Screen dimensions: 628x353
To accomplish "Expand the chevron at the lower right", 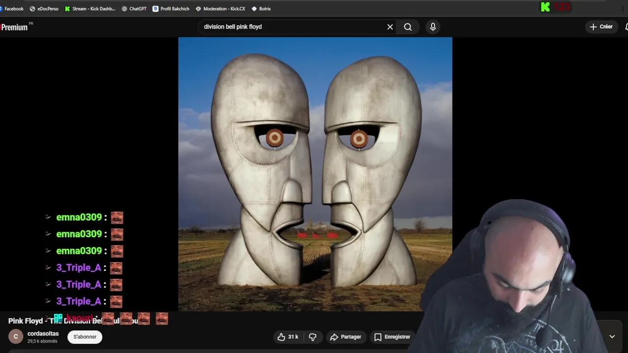I will (x=612, y=337).
